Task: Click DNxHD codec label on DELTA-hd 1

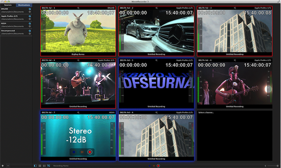Action: (111, 8)
